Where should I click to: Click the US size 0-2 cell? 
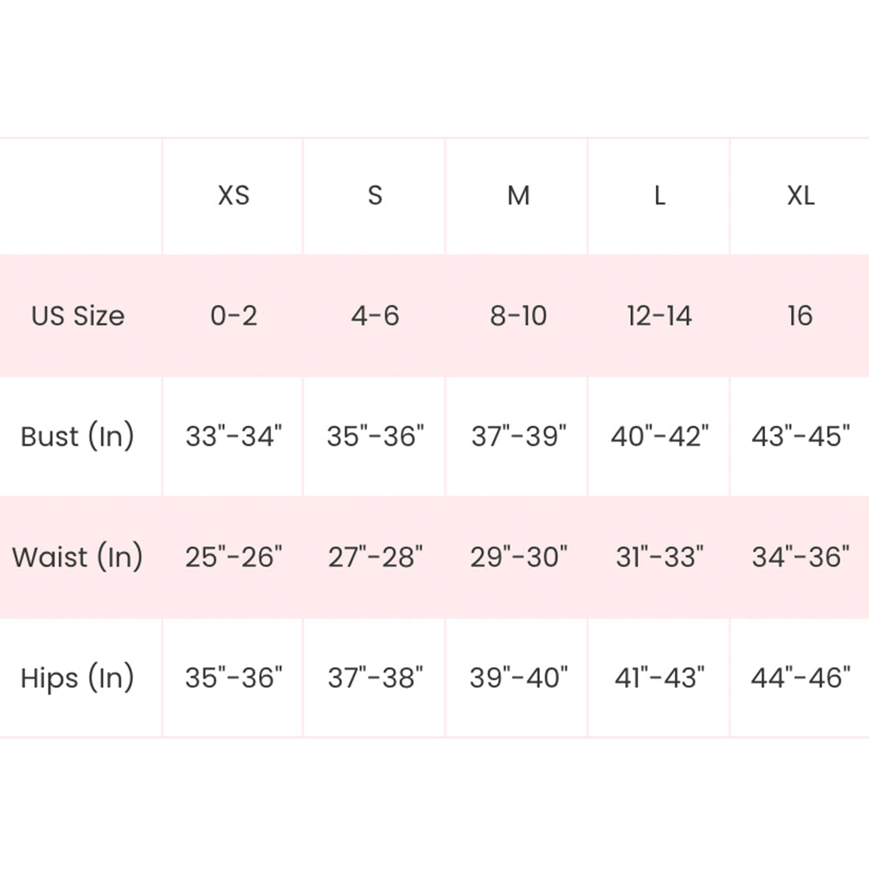pos(233,315)
